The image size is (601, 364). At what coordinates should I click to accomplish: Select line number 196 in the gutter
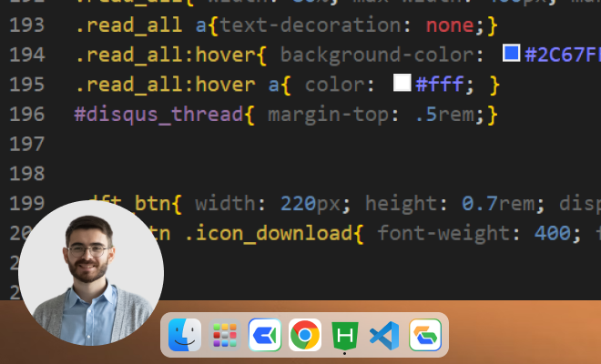tap(26, 115)
